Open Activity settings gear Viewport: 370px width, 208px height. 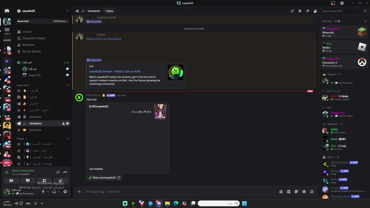click(x=339, y=21)
